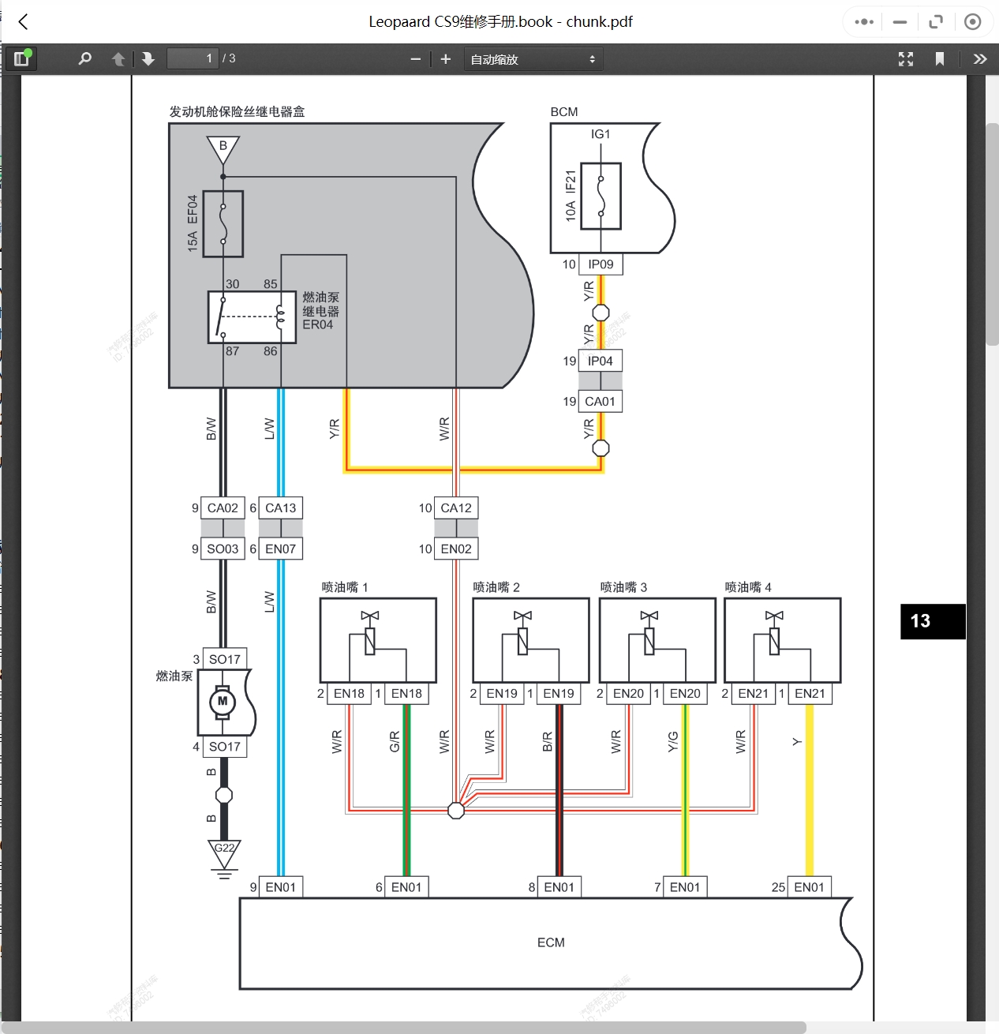Open the find-in-document search tool

[x=85, y=58]
